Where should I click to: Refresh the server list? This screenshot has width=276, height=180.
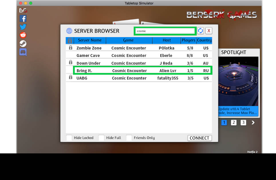pyautogui.click(x=200, y=31)
